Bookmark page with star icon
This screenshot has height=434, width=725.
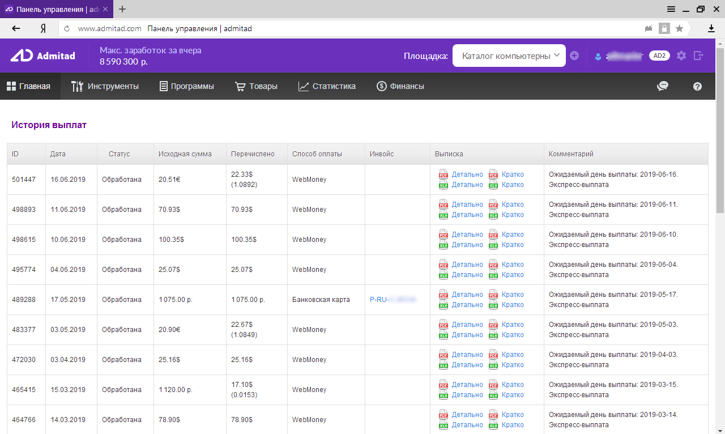[679, 28]
